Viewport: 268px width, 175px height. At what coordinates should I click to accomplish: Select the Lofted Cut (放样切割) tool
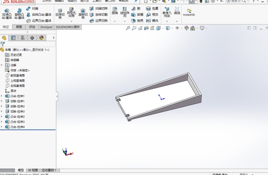click(99, 14)
